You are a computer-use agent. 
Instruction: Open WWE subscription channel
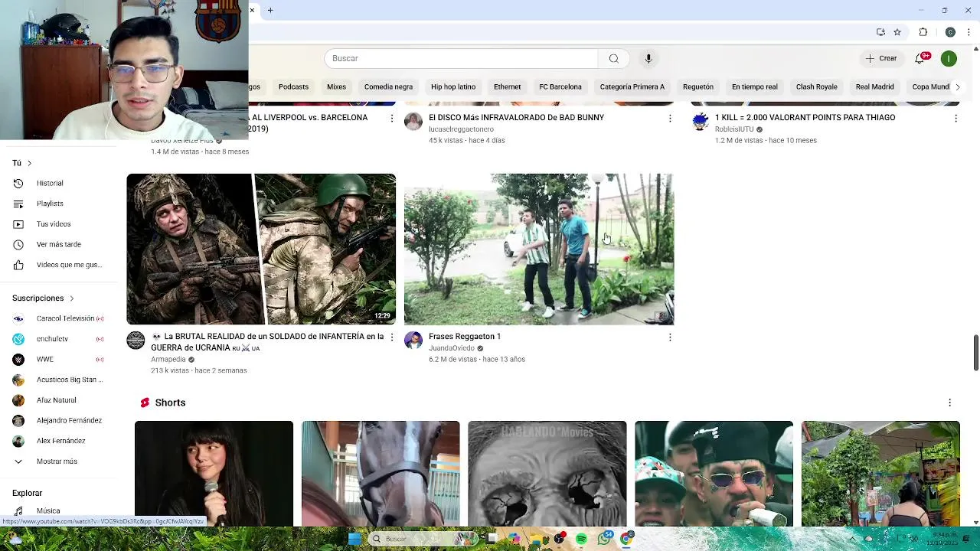(x=57, y=360)
